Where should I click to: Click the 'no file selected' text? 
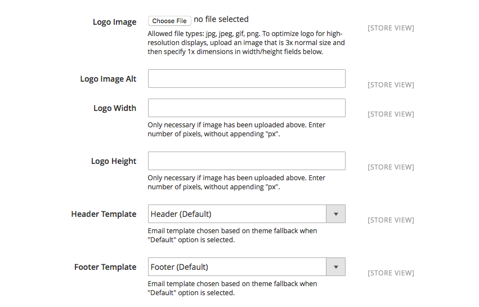pyautogui.click(x=221, y=20)
